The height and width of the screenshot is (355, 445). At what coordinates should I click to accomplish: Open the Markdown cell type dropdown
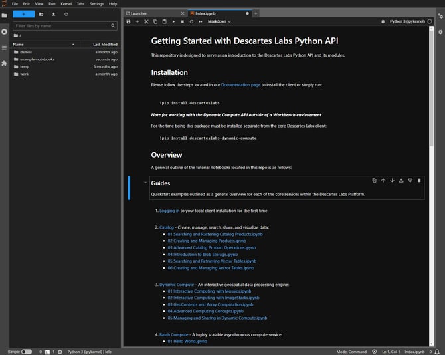pos(220,21)
